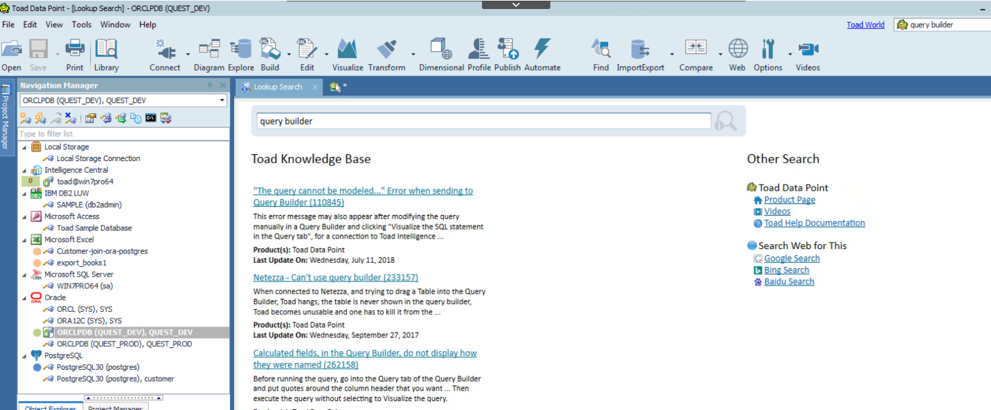Open the Google Search link
Screen dimensions: 991x410
[792, 259]
